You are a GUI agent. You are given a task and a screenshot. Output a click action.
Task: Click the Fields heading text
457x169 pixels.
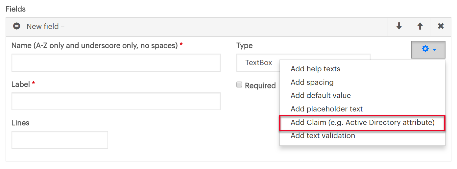click(x=15, y=9)
